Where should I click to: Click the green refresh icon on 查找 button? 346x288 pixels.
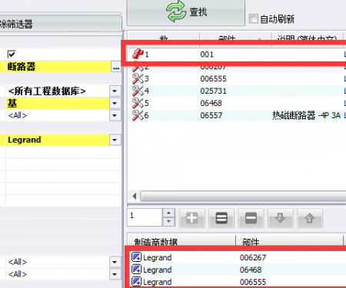175,11
